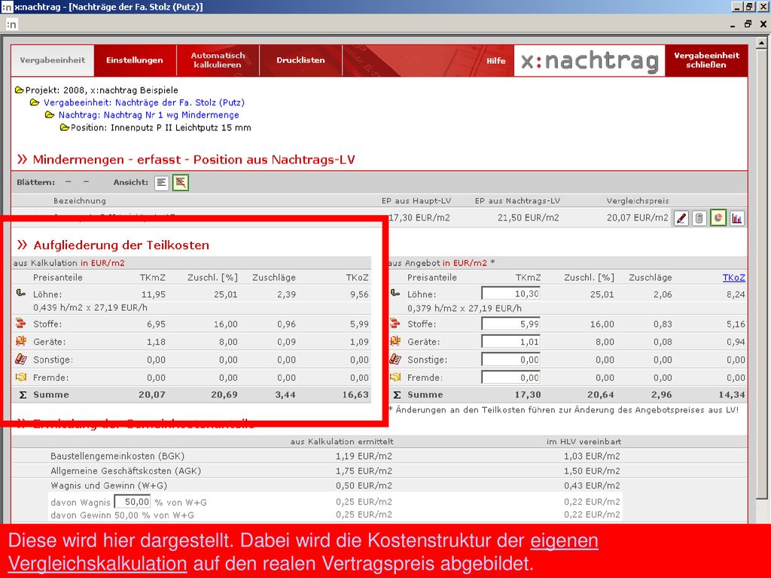
Task: Click the Sonstige TKmZ input field in Angebot
Action: [511, 359]
